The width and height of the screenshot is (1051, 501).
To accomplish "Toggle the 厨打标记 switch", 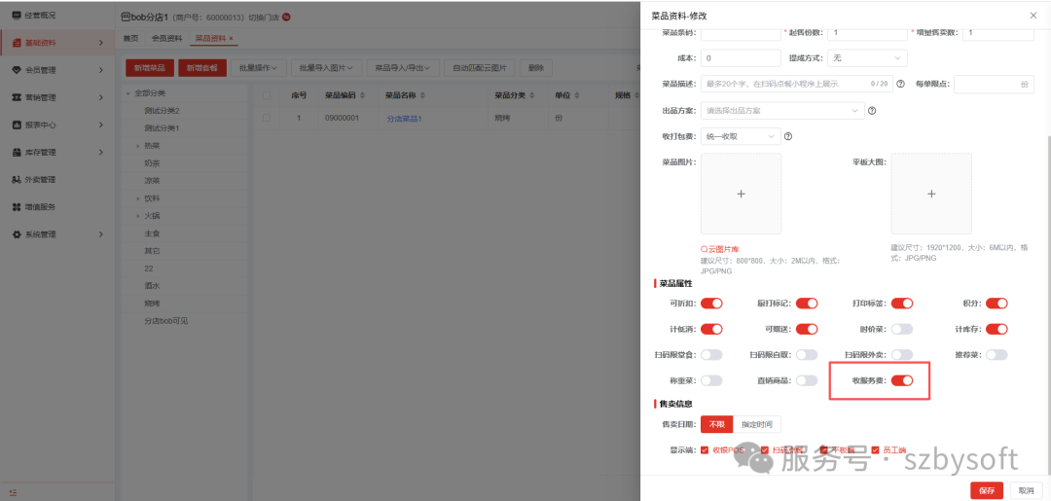I will pos(807,304).
